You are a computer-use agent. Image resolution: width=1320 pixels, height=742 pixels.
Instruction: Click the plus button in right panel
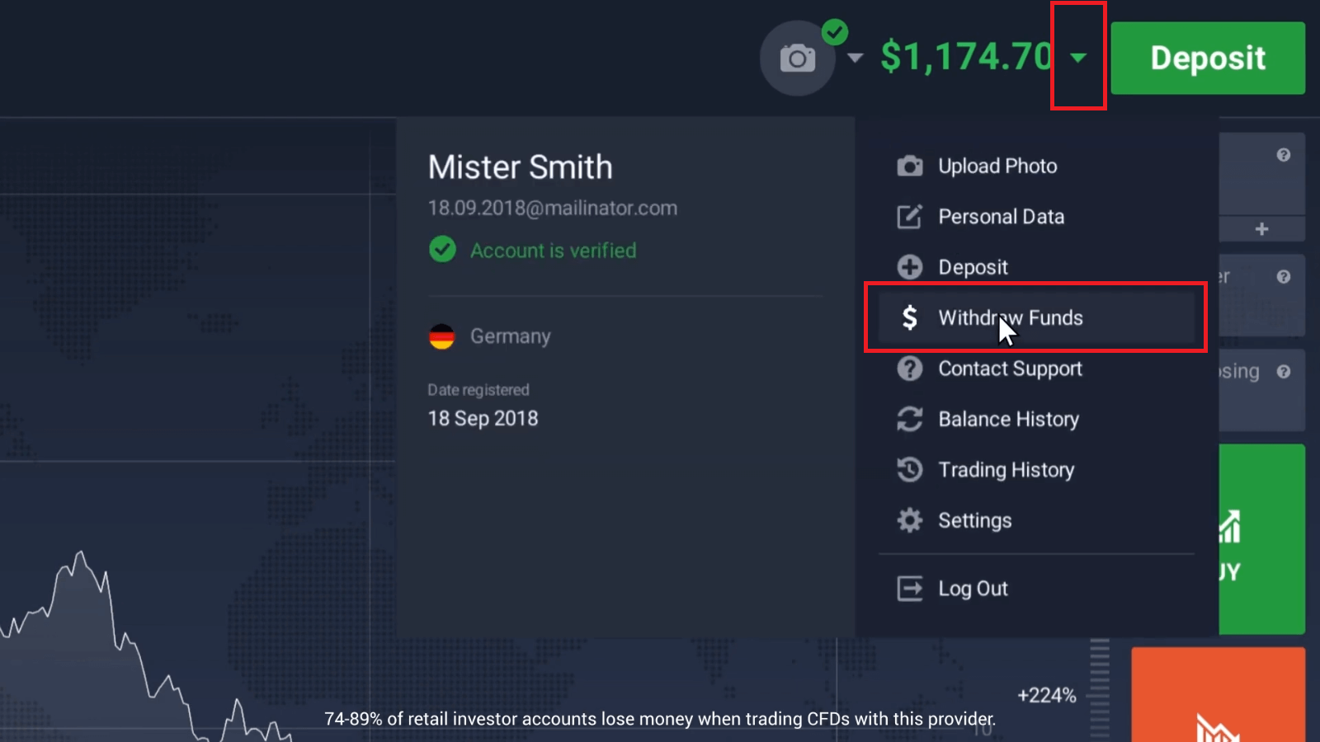[1261, 229]
